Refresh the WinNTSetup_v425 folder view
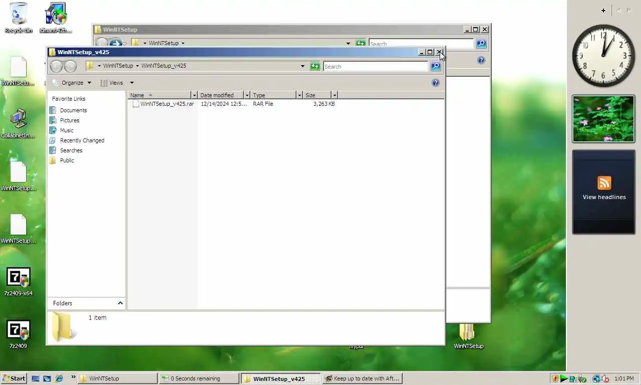Screen dimensions: 641x385 (x=315, y=66)
